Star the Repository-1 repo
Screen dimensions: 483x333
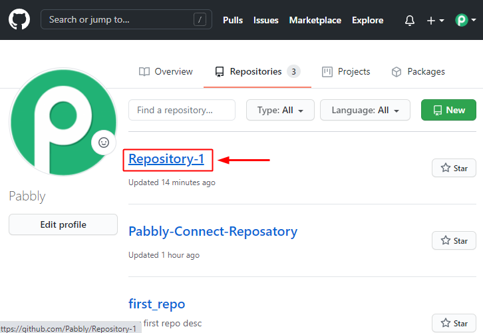(454, 168)
